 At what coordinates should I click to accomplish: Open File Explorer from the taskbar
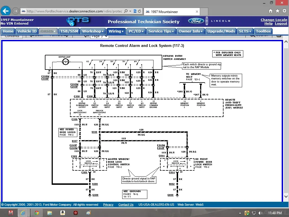click(50, 213)
